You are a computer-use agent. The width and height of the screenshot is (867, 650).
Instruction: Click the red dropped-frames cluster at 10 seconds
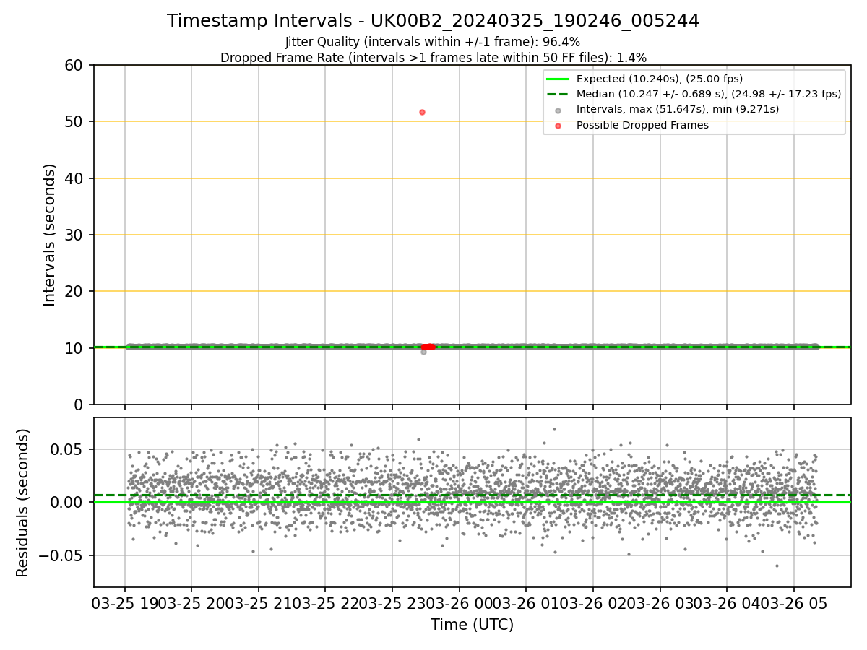[428, 347]
